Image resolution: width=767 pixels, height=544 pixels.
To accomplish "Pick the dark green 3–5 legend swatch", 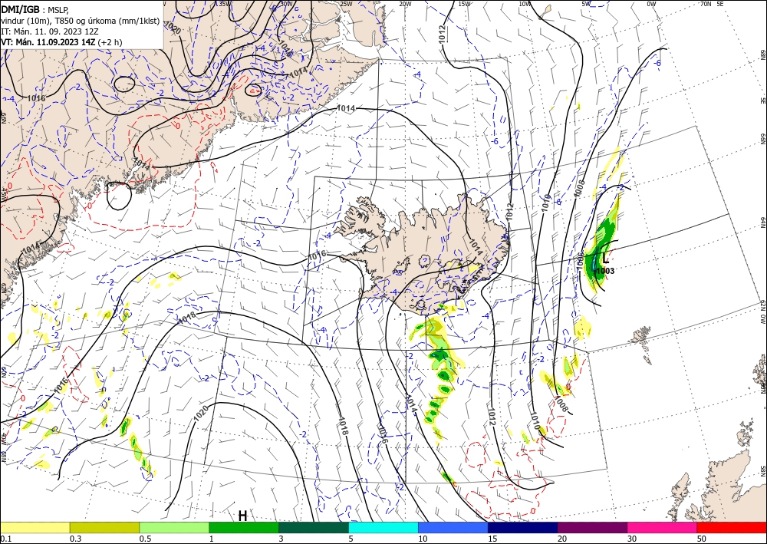I will [x=314, y=527].
